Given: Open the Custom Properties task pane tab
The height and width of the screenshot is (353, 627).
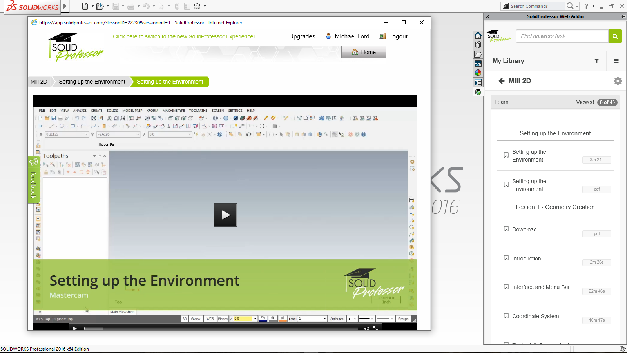Looking at the screenshot, I should tap(478, 82).
